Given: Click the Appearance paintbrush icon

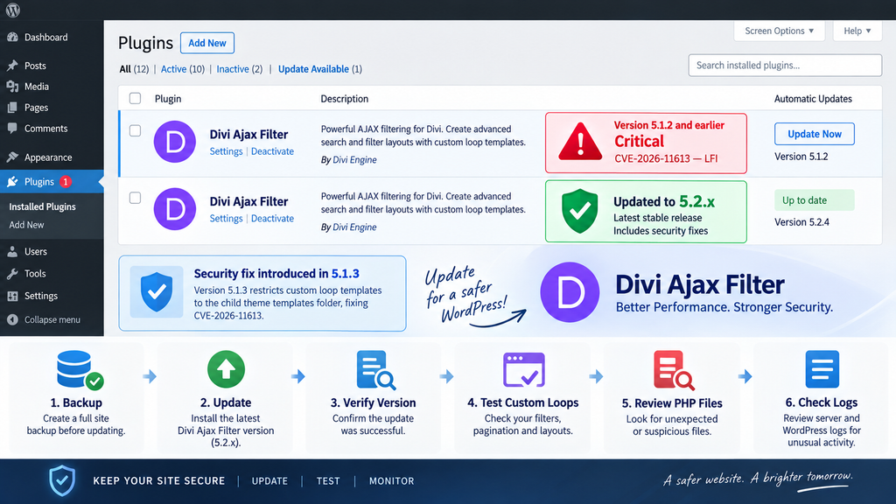Looking at the screenshot, I should (x=12, y=157).
